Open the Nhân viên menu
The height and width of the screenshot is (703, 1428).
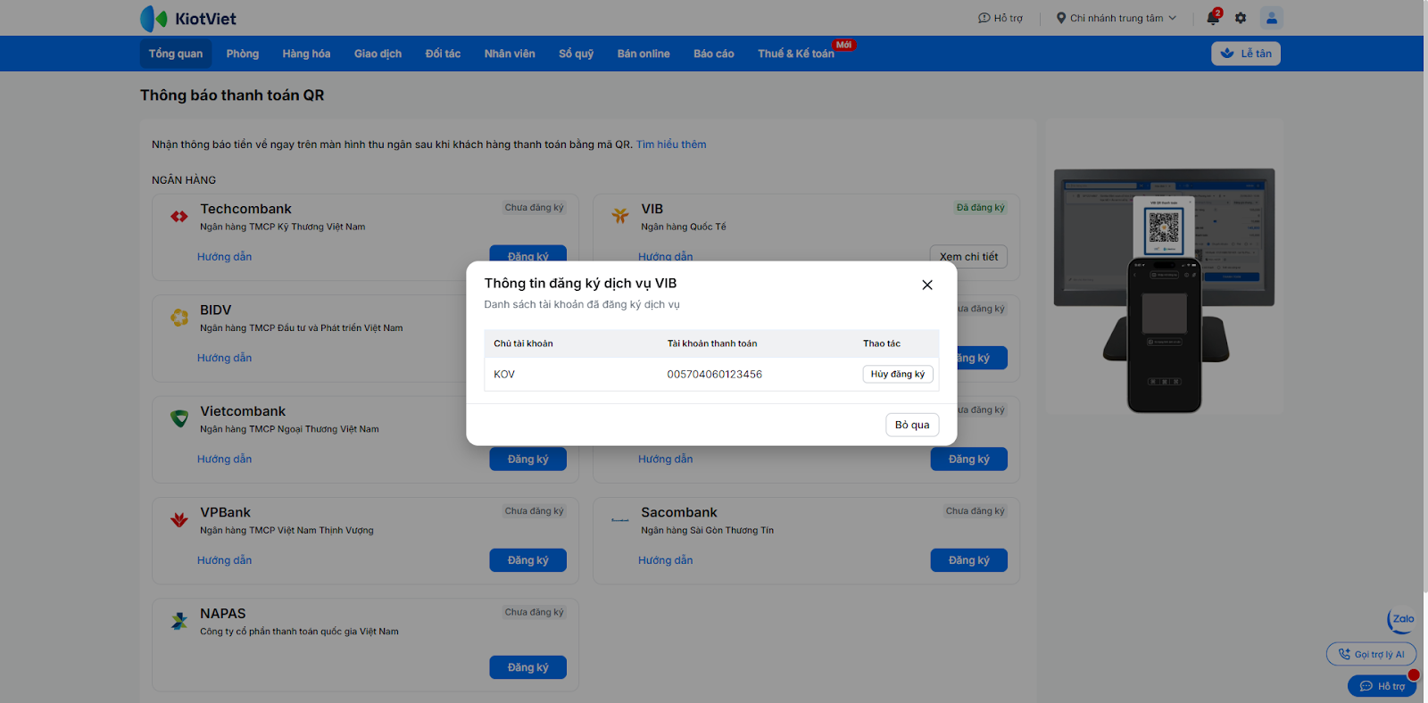(x=510, y=54)
